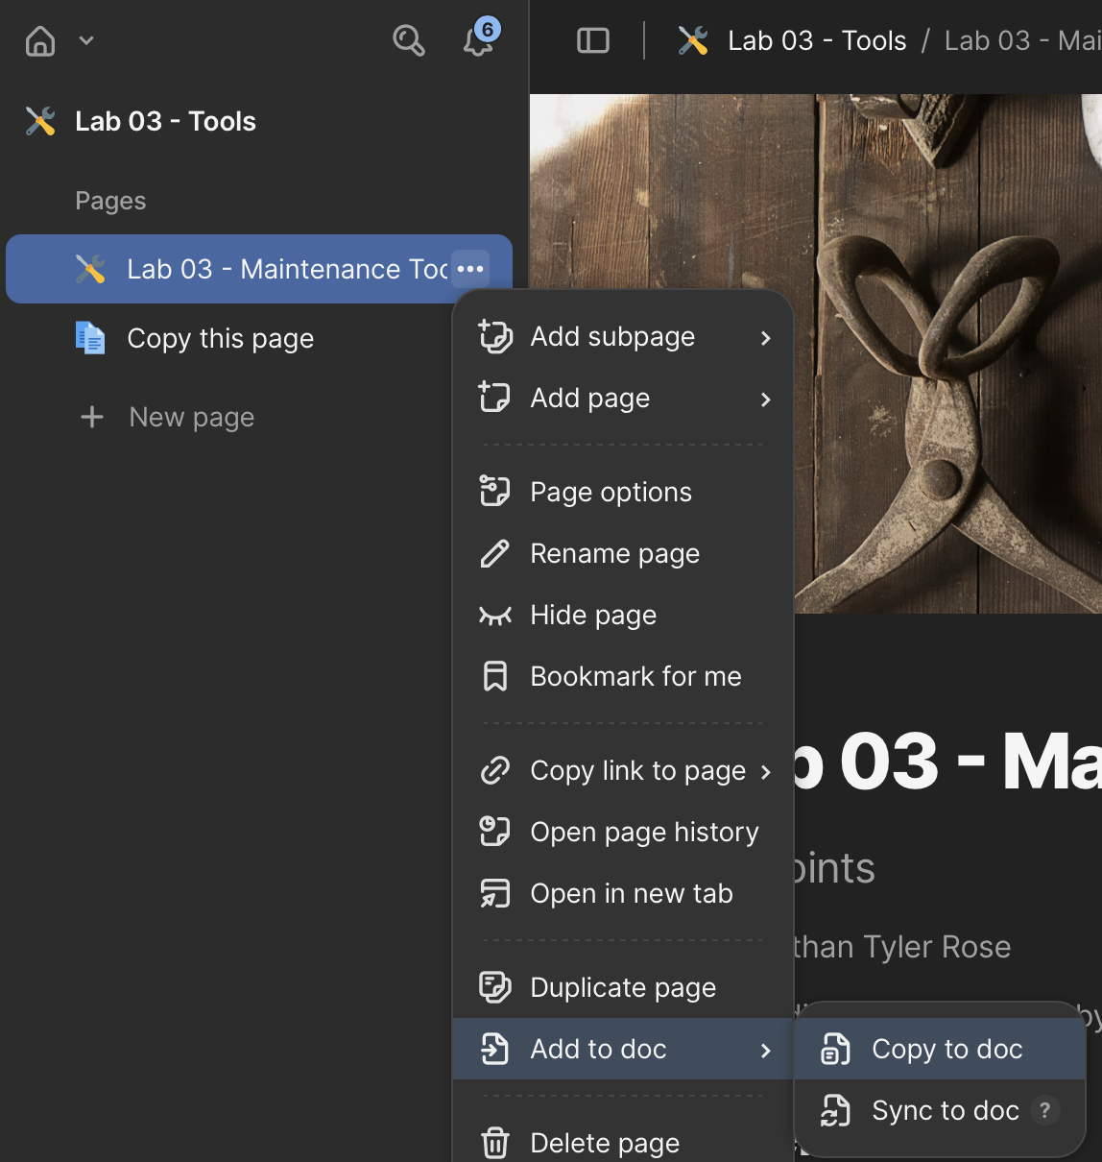This screenshot has height=1162, width=1102.
Task: Open the search magnifier icon
Action: pyautogui.click(x=409, y=40)
